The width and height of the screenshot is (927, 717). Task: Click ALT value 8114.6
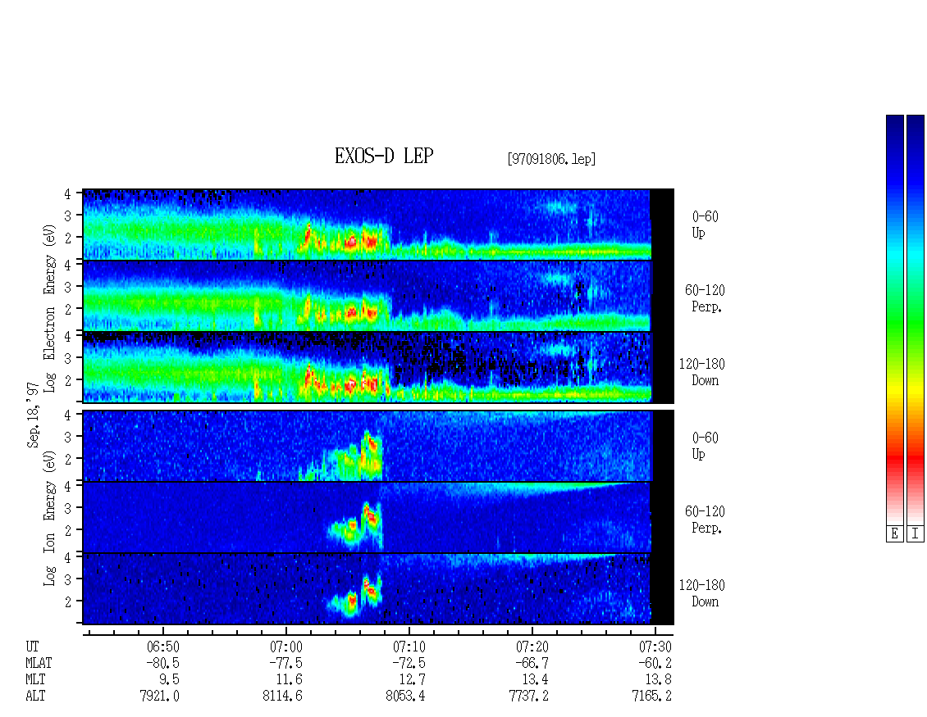(x=282, y=696)
